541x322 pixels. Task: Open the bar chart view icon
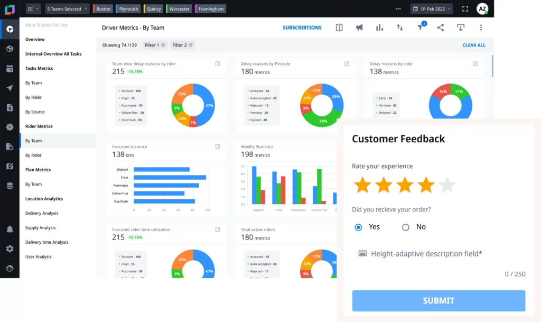click(379, 27)
